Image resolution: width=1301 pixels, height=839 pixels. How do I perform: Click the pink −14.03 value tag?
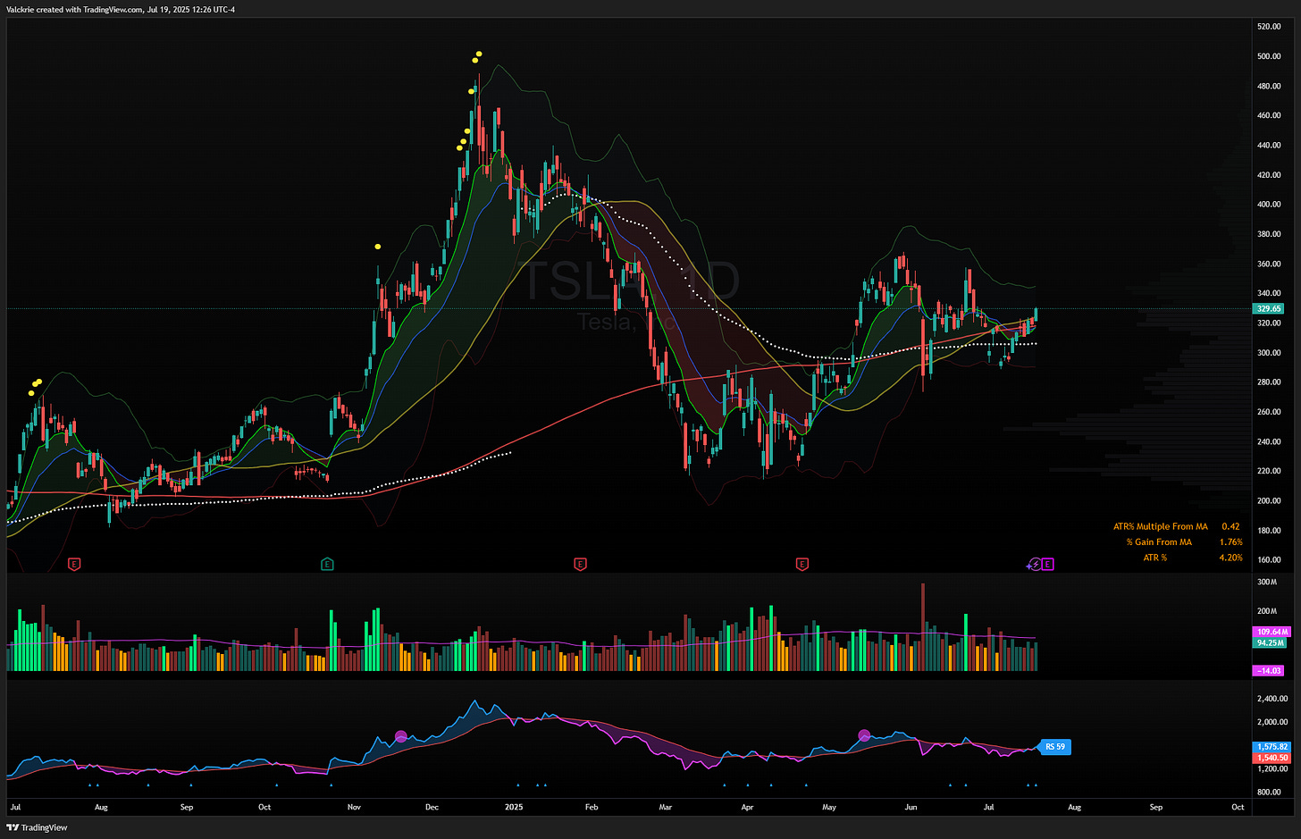[1269, 670]
